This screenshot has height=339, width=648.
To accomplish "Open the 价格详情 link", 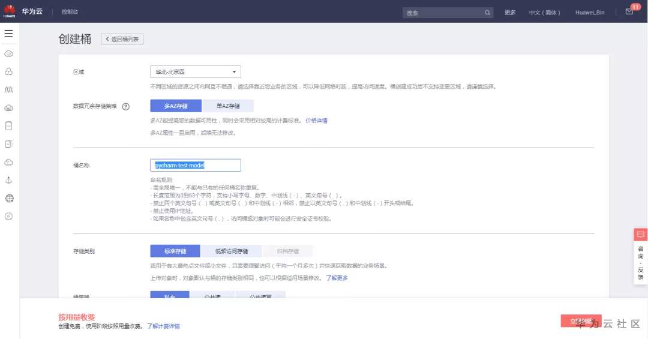I will coord(316,121).
